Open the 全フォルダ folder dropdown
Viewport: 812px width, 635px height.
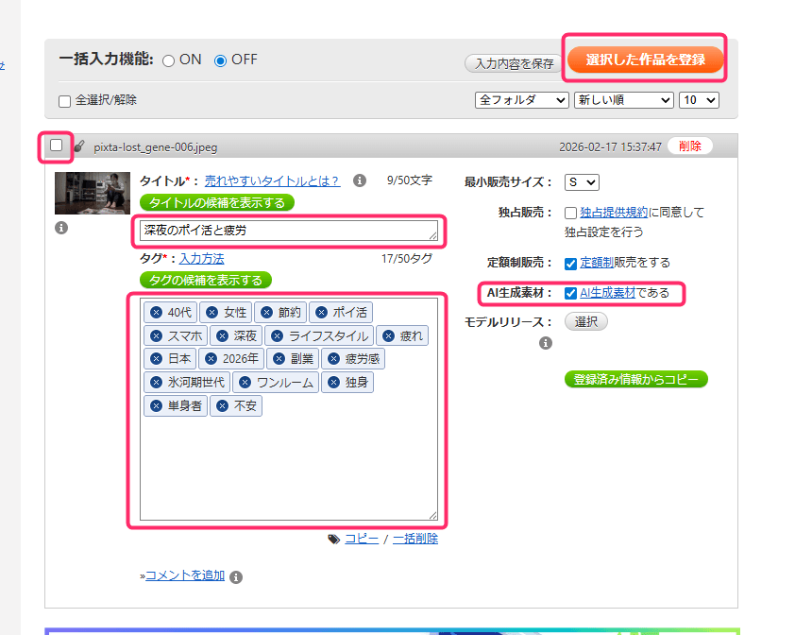tap(522, 99)
